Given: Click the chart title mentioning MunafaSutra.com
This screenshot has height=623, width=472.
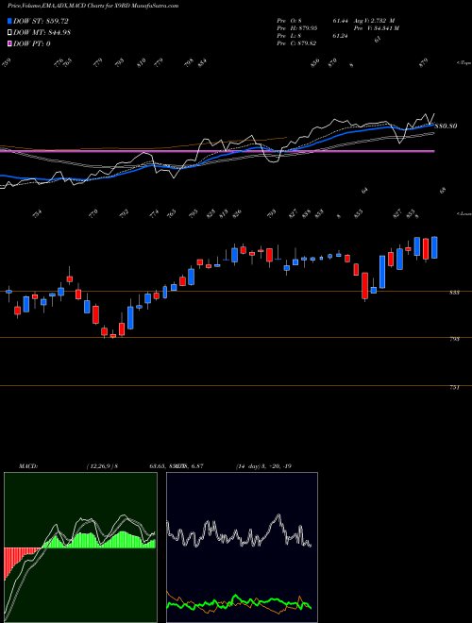Looking at the screenshot, I should [93, 6].
